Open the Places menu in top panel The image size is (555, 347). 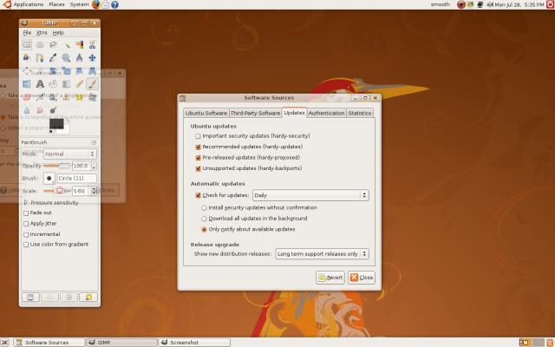56,4
